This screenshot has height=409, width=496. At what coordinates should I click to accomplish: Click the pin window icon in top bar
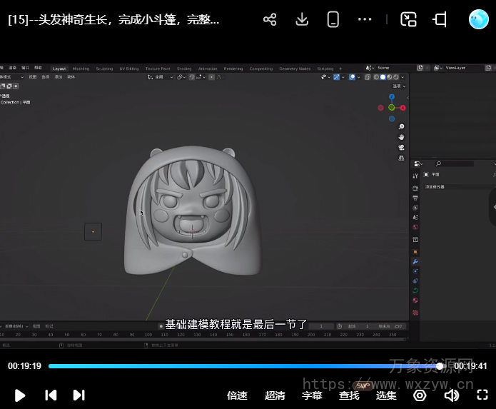coord(440,20)
